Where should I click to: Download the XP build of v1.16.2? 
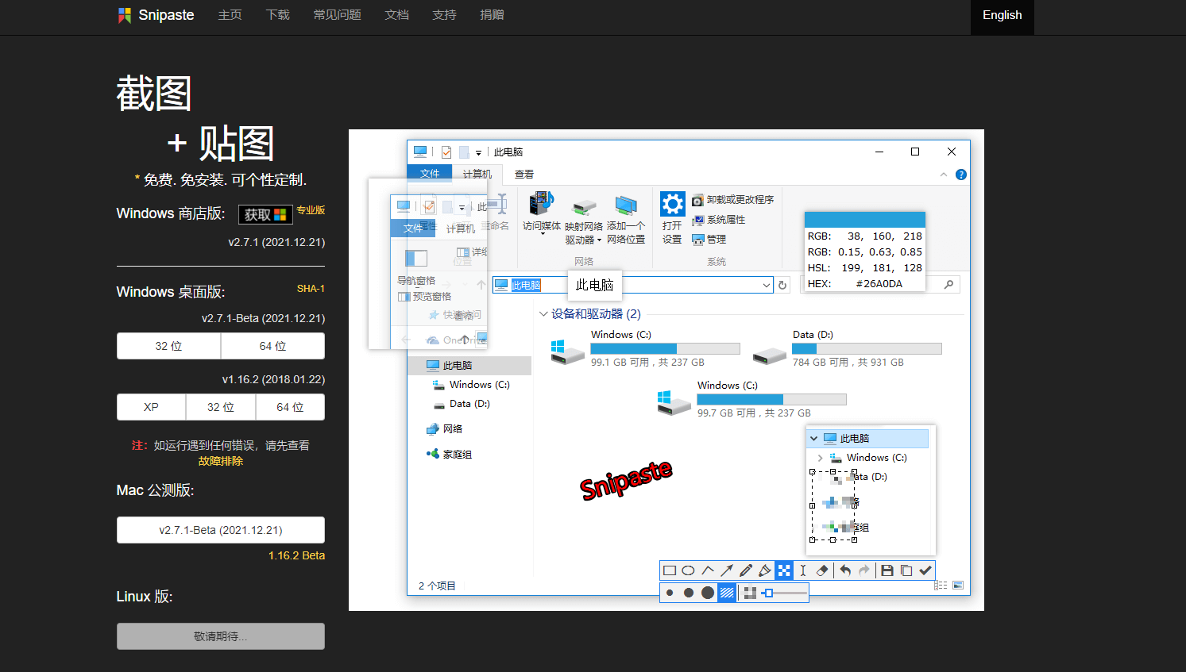[x=151, y=407]
